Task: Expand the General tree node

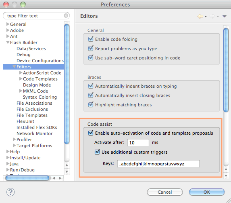Action: point(8,24)
